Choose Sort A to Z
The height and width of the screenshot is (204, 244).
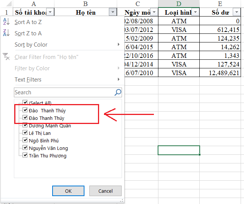[28, 22]
